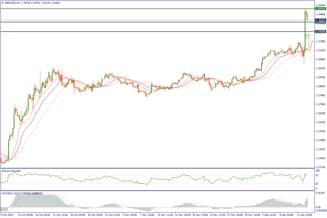Click the RSI(14) indicator label

pyautogui.click(x=11, y=171)
